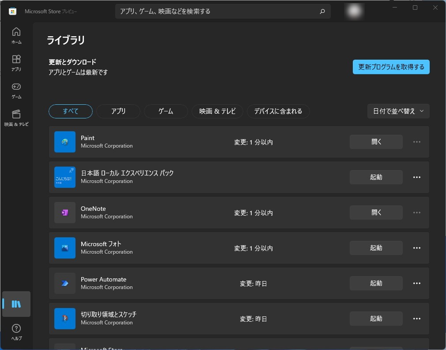Open 映画 & テレビ from the sidebar

pyautogui.click(x=16, y=116)
